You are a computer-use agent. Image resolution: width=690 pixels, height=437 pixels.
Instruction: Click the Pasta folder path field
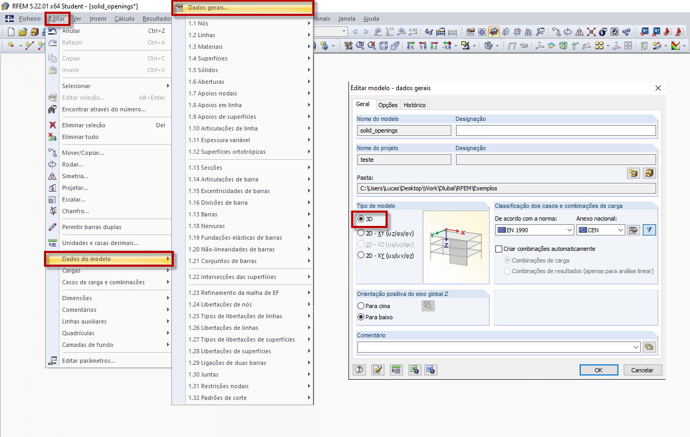point(506,188)
